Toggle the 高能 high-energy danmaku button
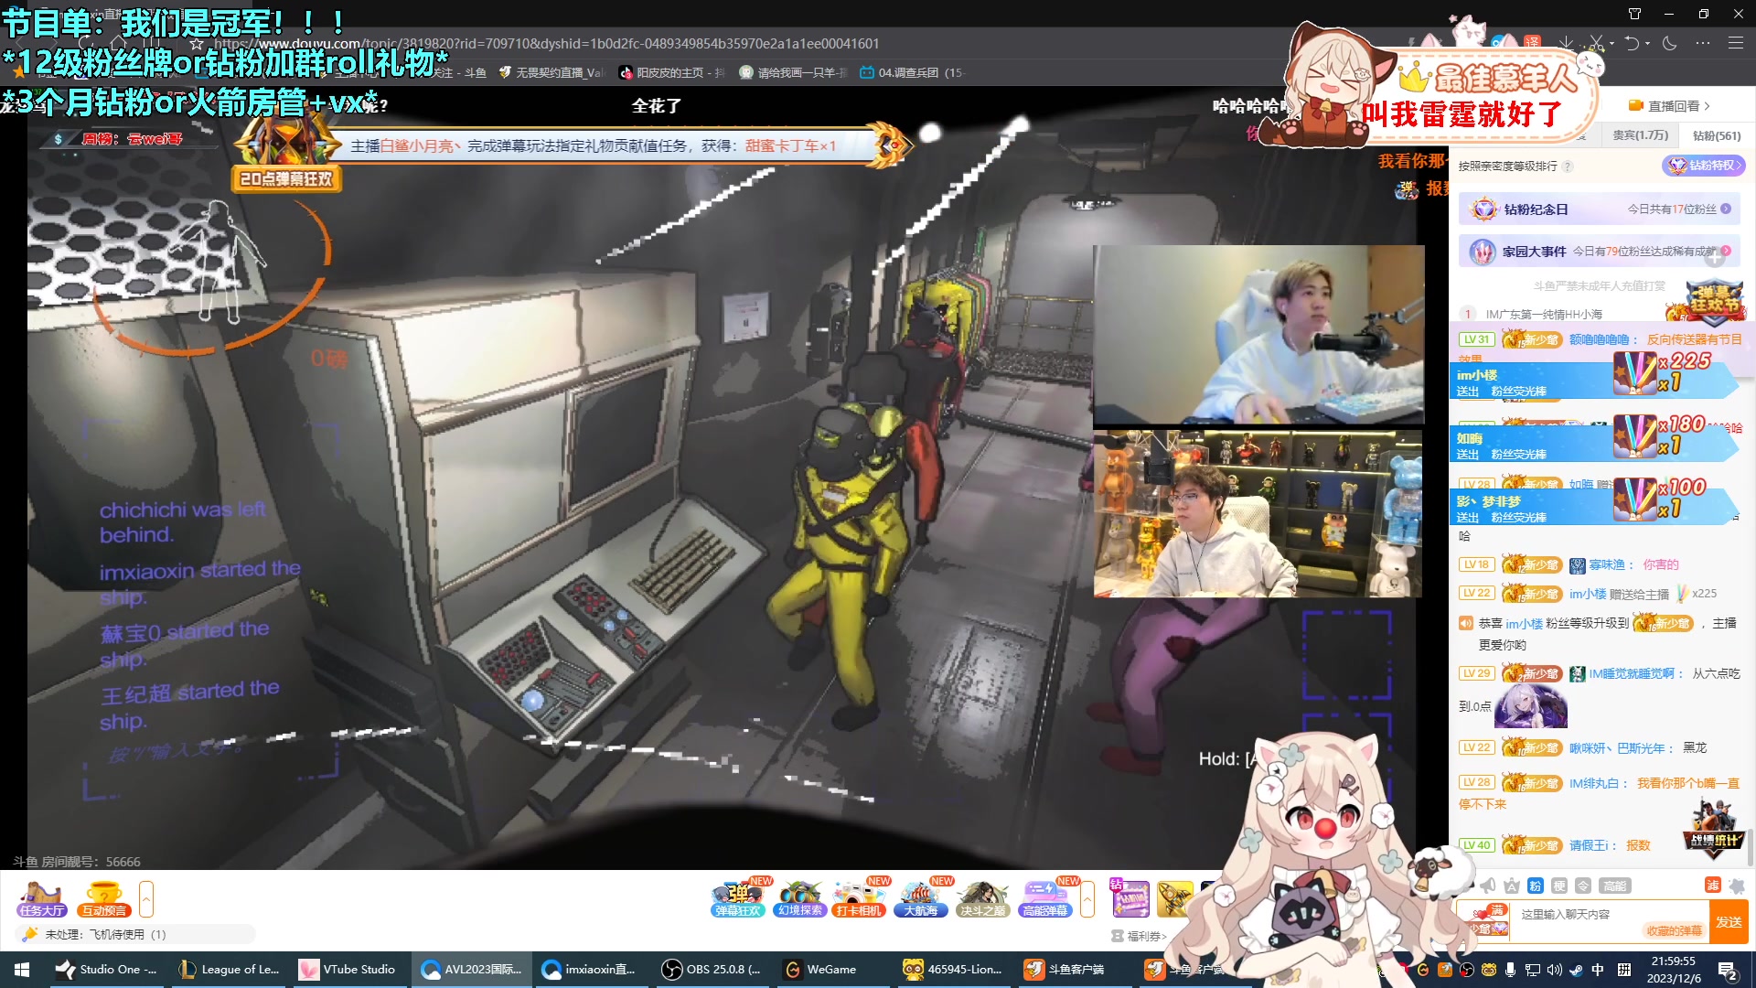This screenshot has width=1756, height=988. (x=1615, y=885)
